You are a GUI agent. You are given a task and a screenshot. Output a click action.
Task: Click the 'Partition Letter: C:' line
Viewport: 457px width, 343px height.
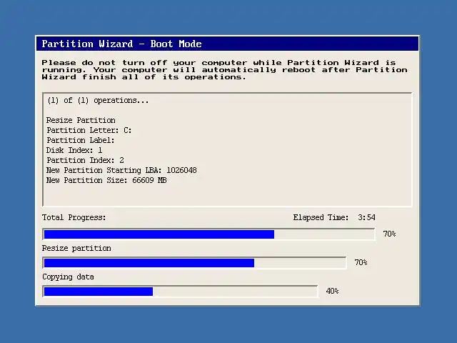[x=89, y=130]
